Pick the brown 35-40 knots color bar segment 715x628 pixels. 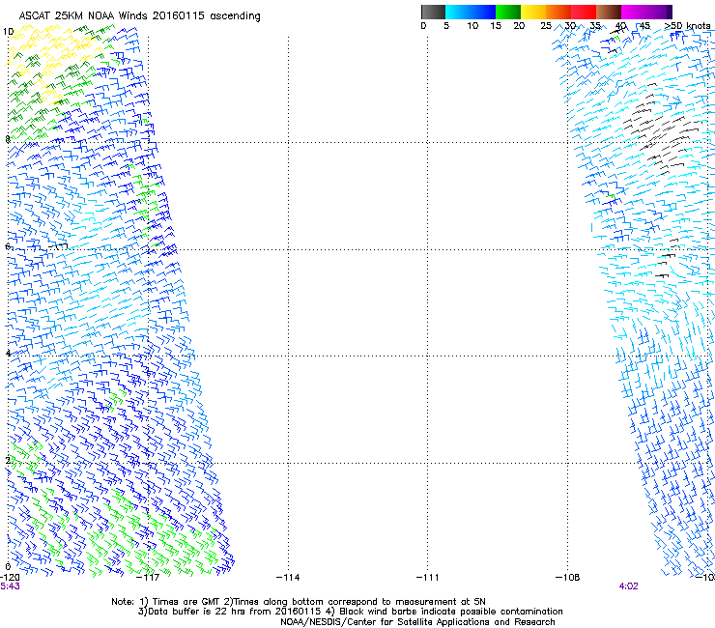click(609, 12)
